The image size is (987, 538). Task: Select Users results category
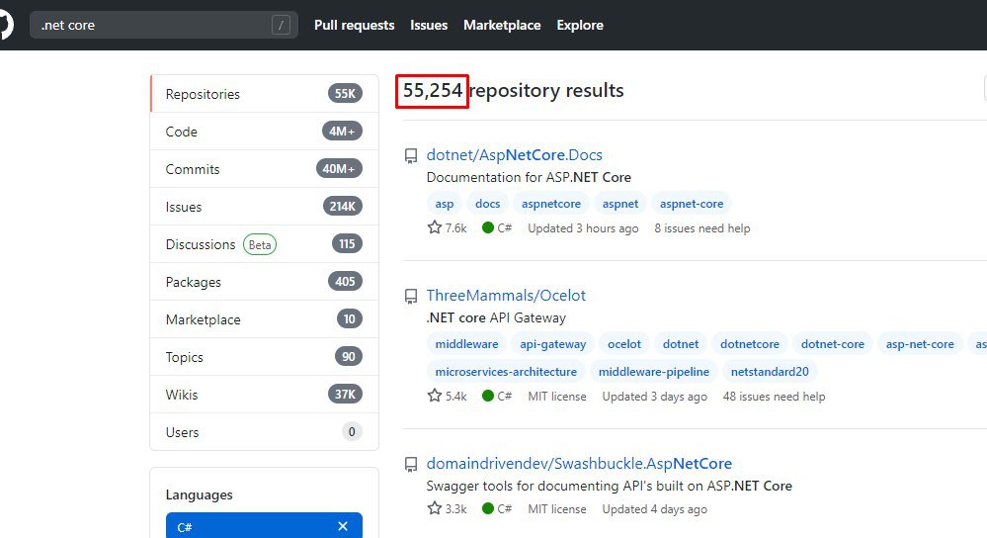click(265, 432)
